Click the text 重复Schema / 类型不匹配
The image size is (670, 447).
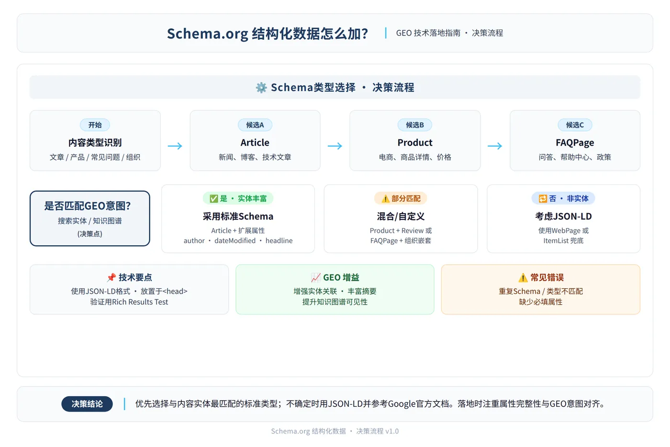pyautogui.click(x=541, y=291)
